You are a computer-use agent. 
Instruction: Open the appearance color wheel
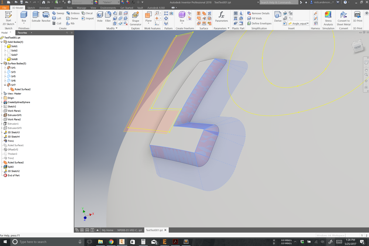point(96,2)
